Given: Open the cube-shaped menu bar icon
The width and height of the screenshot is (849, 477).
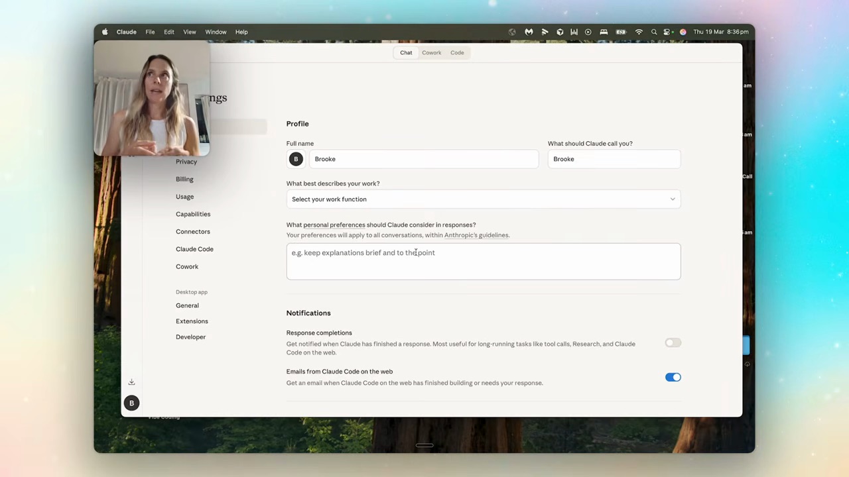Looking at the screenshot, I should click(560, 32).
